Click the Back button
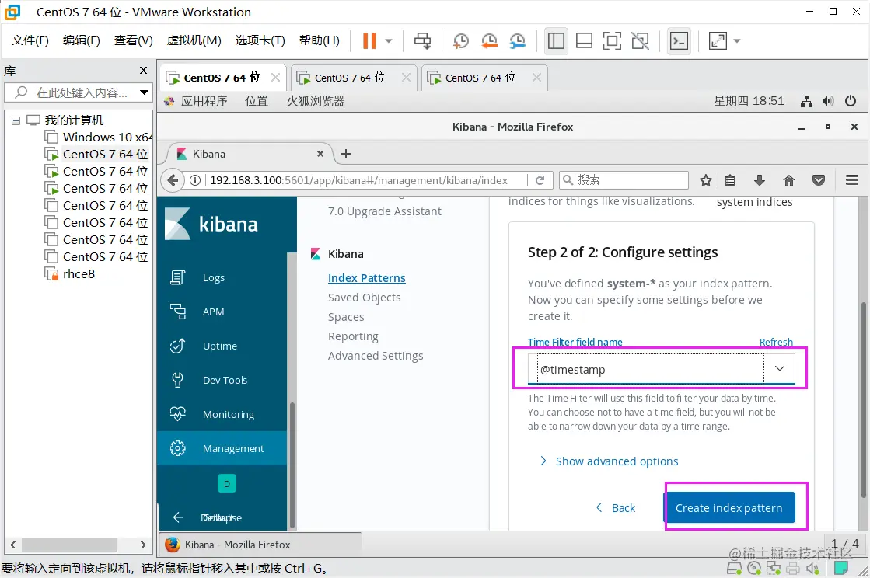 [615, 507]
